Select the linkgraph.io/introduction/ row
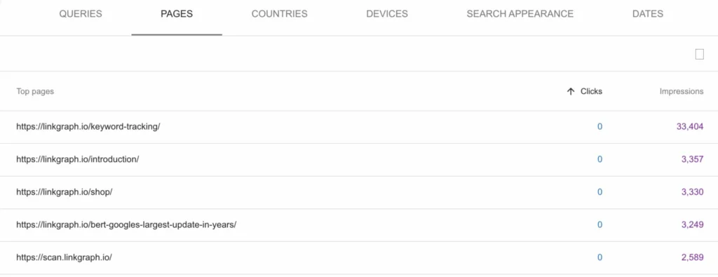 pos(359,159)
